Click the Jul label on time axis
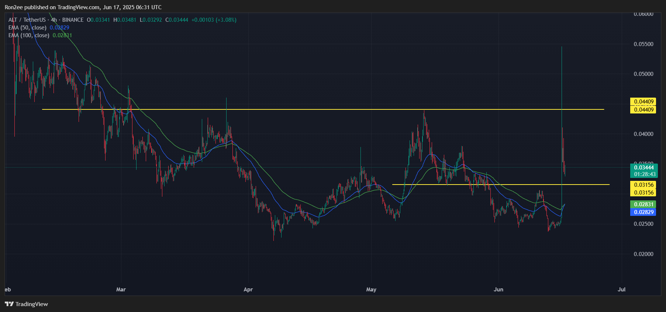Image resolution: width=666 pixels, height=312 pixels. tap(621, 290)
